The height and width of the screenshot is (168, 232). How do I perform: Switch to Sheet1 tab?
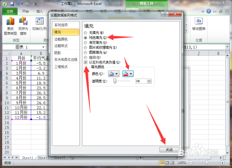pos(27,157)
